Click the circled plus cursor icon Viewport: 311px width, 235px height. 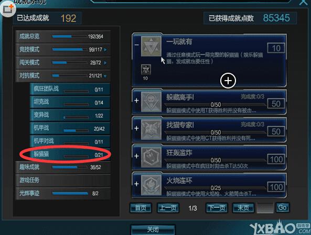click(228, 81)
